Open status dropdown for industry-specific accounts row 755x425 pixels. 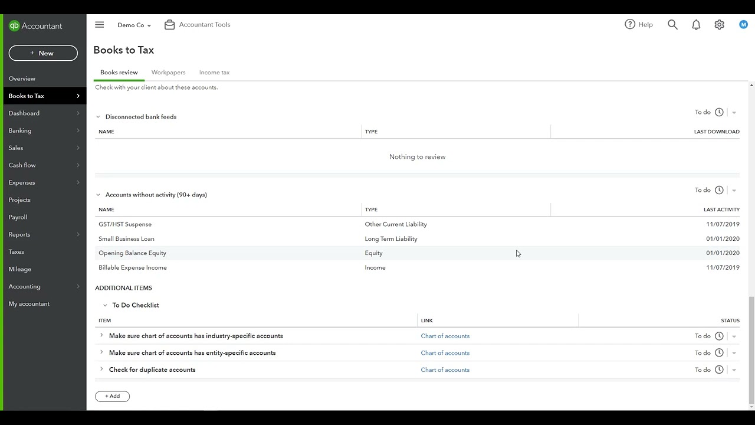(734, 336)
